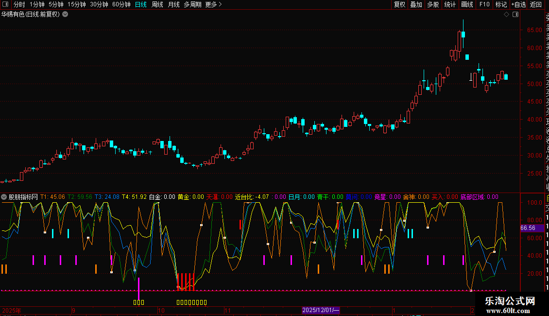Open the 画线 drawing tools
The width and height of the screenshot is (549, 316).
point(467,4)
